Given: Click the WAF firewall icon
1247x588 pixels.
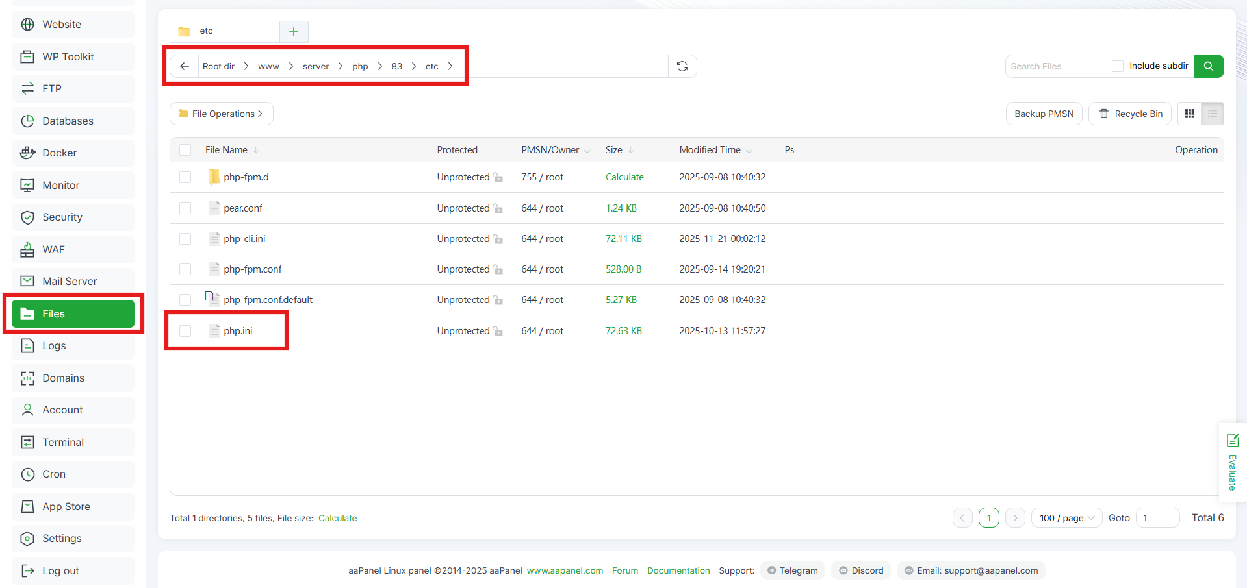Looking at the screenshot, I should click(27, 250).
